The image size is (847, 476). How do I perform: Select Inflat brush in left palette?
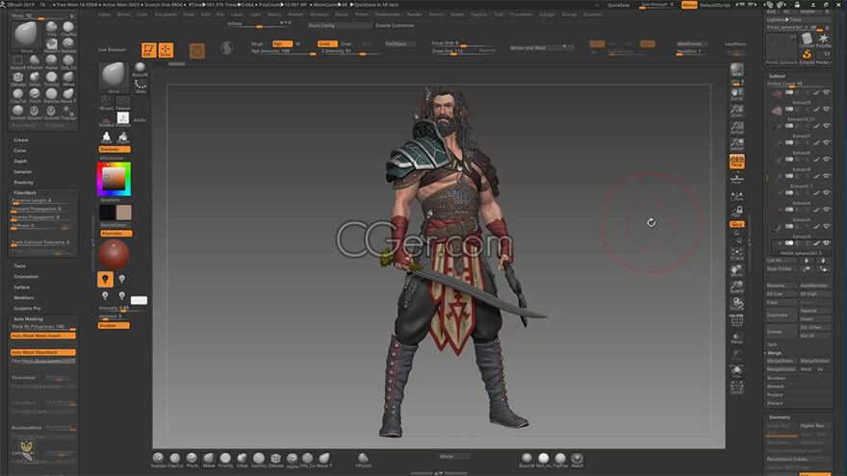point(35,78)
